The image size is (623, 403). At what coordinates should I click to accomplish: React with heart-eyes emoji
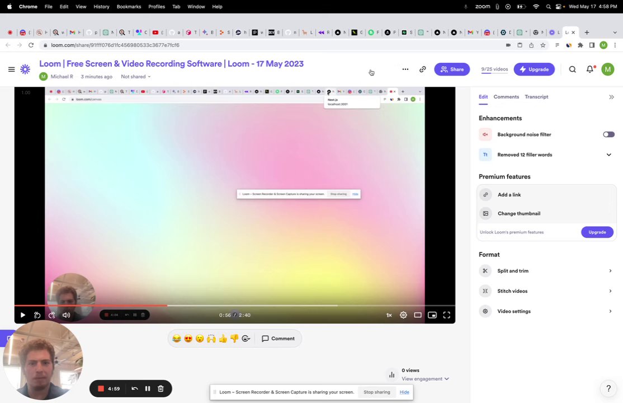pos(188,339)
